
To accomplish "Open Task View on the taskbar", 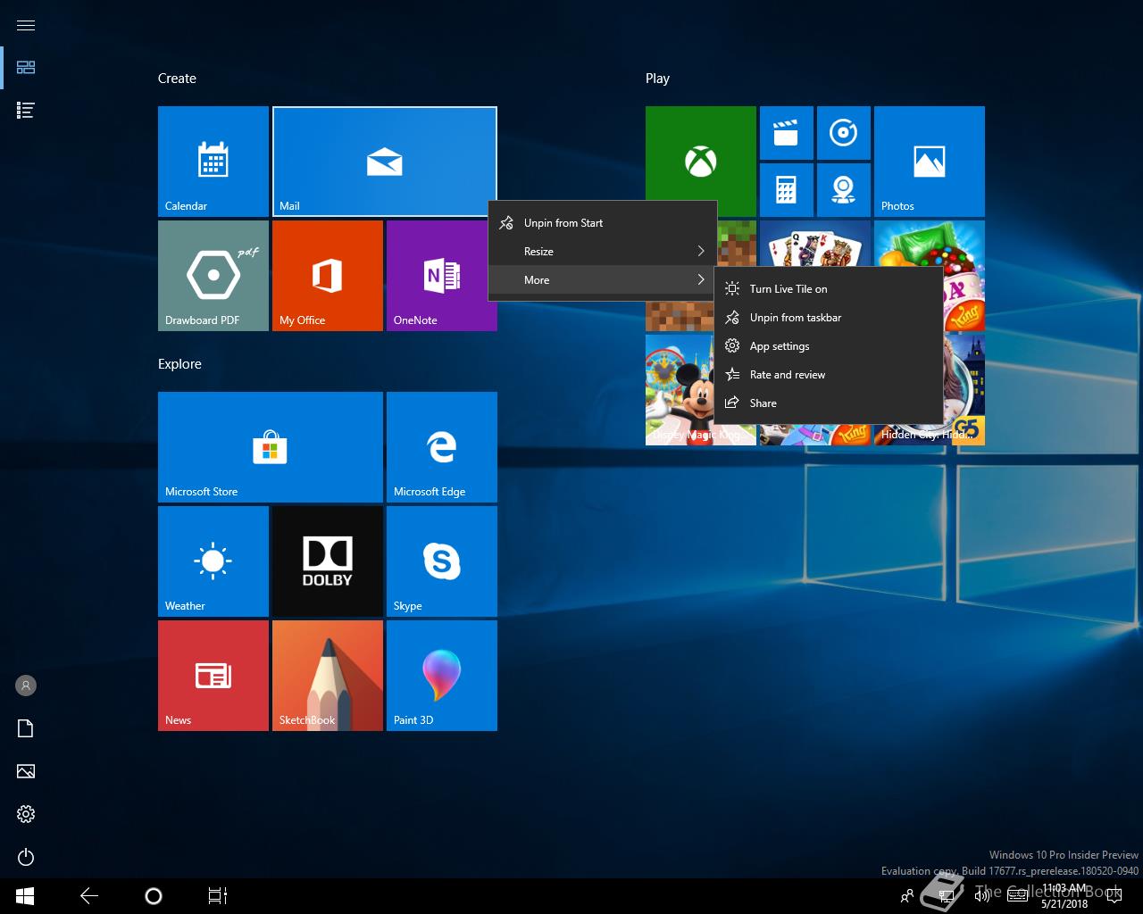I will click(x=218, y=896).
